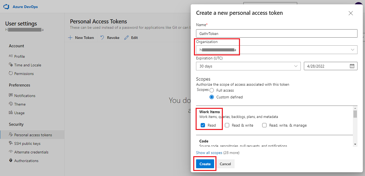The width and height of the screenshot is (365, 176).
Task: Click the Authorizations shield icon
Action: pyautogui.click(x=11, y=160)
